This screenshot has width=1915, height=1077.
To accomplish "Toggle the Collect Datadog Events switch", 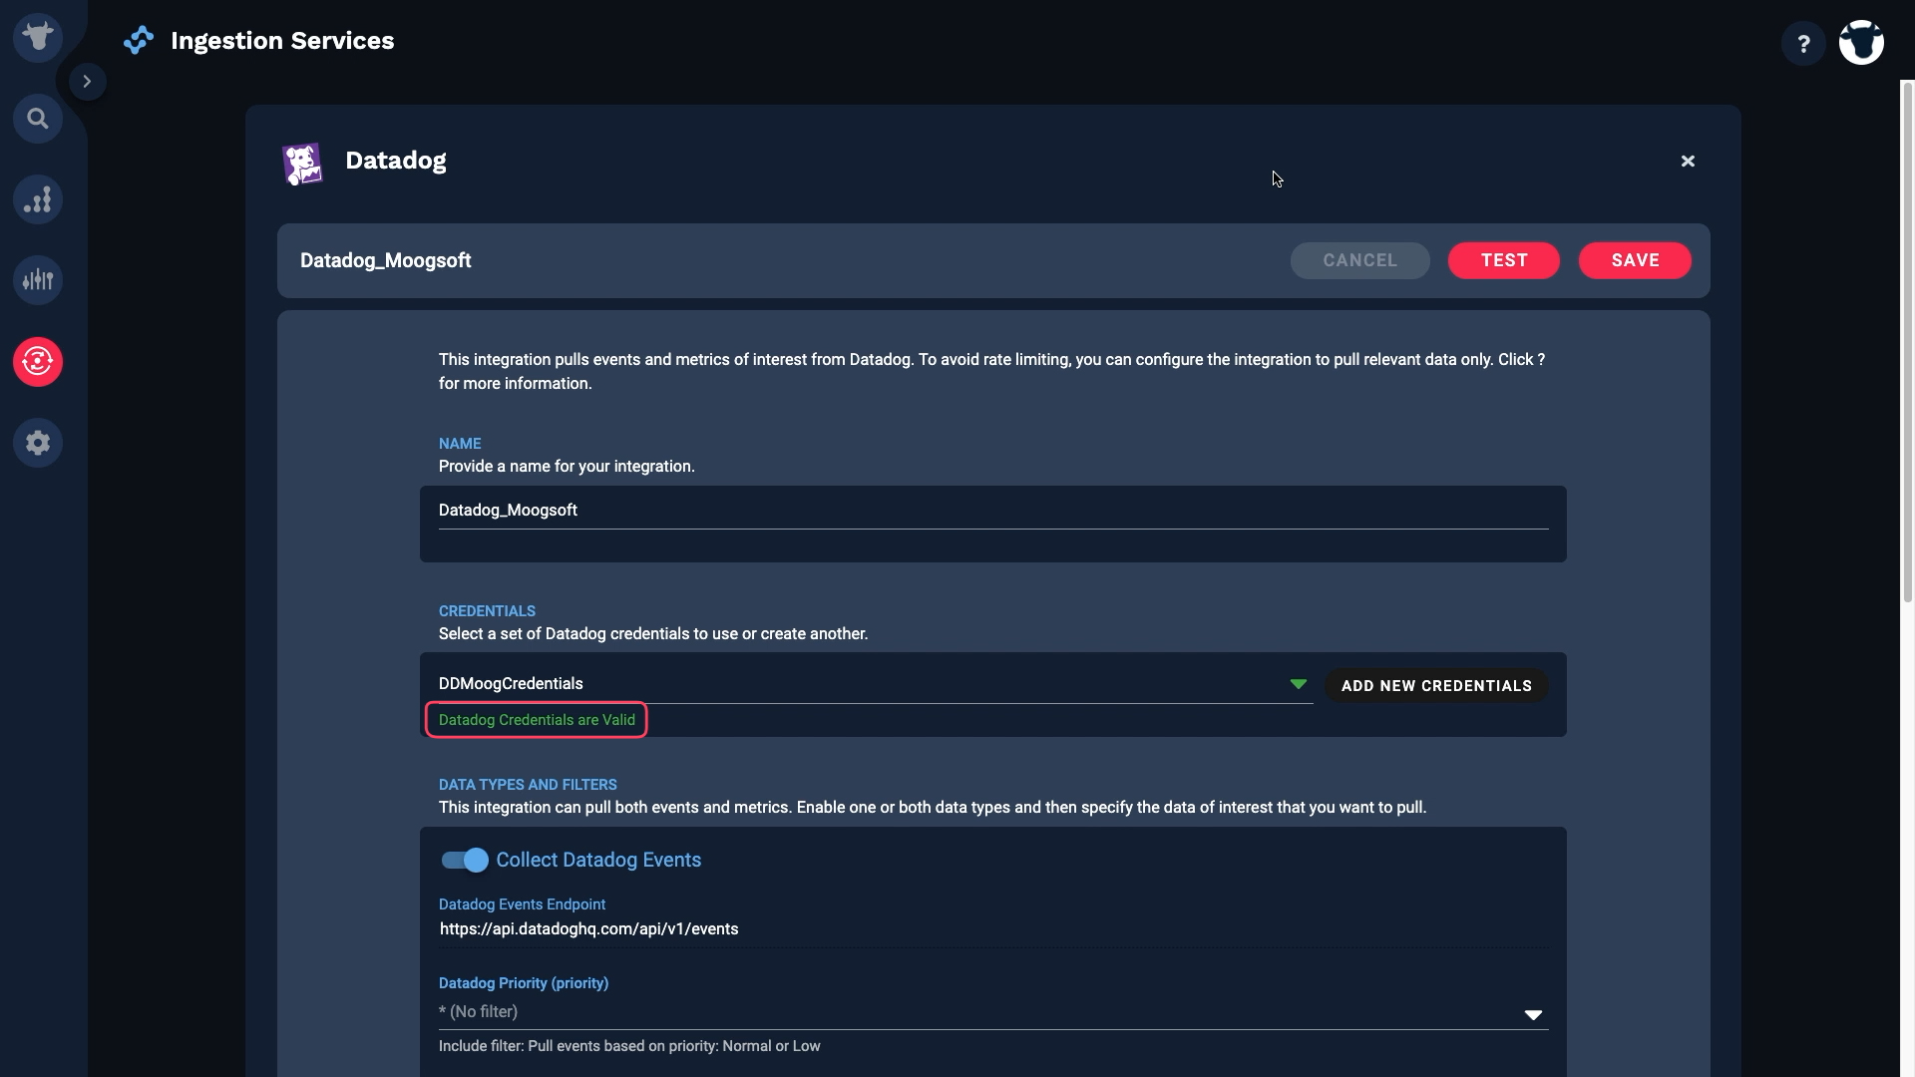I will click(465, 860).
